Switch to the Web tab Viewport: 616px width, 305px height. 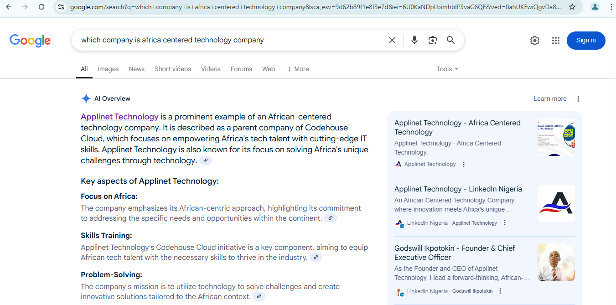coord(269,69)
